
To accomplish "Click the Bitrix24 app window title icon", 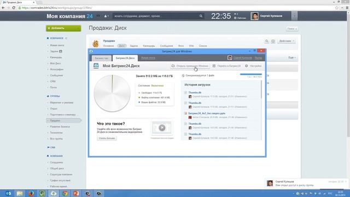I will click(x=91, y=51).
